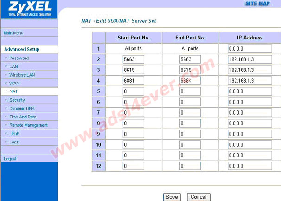Click the Cancel button

click(x=198, y=197)
